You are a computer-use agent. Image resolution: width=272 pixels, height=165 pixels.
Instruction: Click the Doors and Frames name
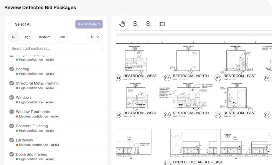coord(31,154)
